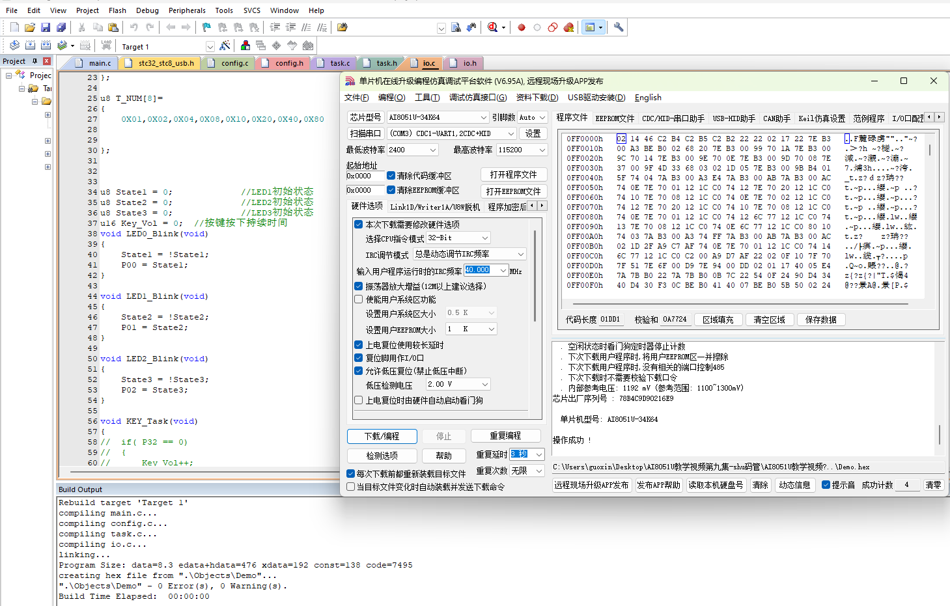
Task: Click the 检测选项 button
Action: coord(382,456)
